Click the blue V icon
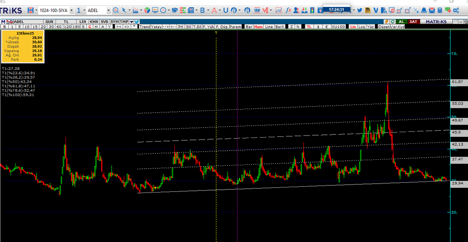This screenshot has width=468, height=242. [x=376, y=11]
